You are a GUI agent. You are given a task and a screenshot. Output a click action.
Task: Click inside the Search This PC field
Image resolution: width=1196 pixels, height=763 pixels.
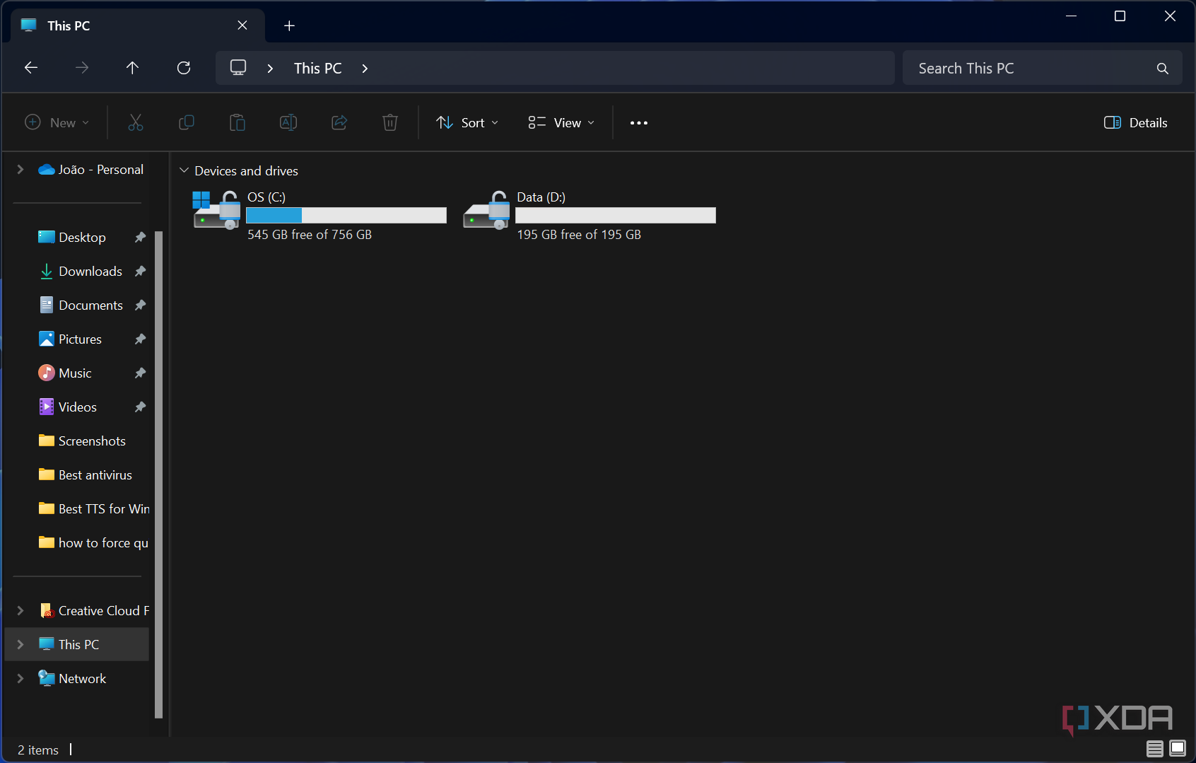click(x=1011, y=67)
